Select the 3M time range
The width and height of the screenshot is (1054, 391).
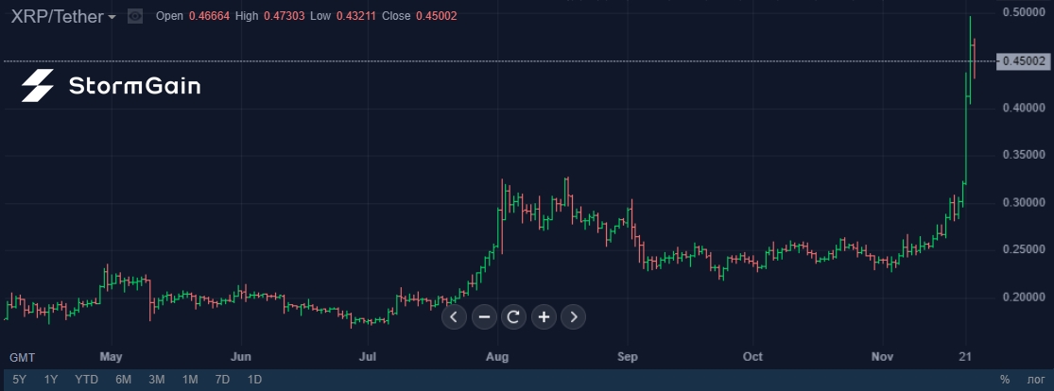(x=157, y=380)
